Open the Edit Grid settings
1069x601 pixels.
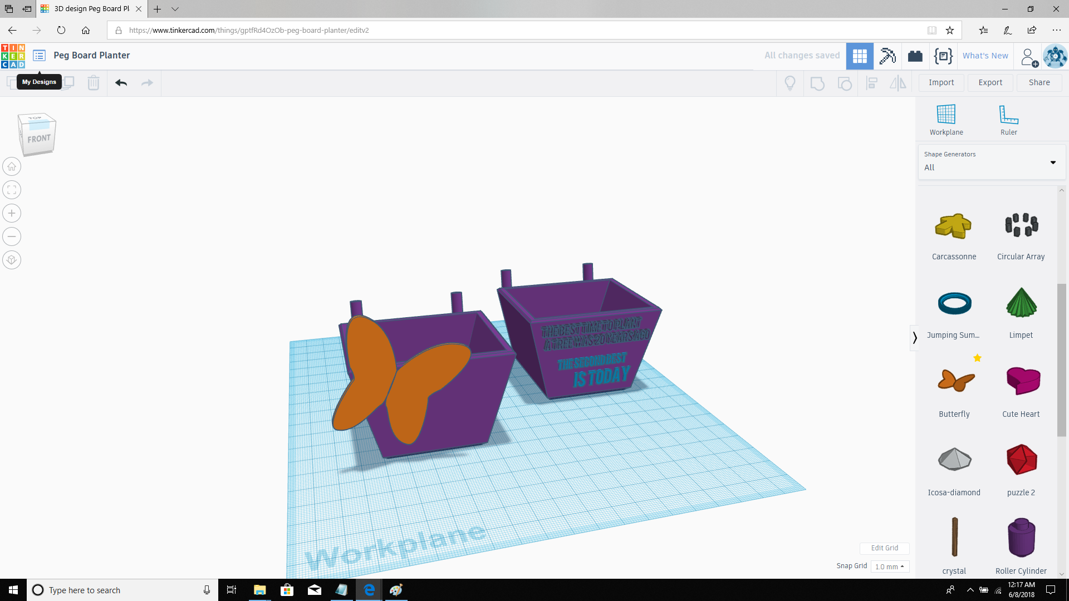coord(885,548)
